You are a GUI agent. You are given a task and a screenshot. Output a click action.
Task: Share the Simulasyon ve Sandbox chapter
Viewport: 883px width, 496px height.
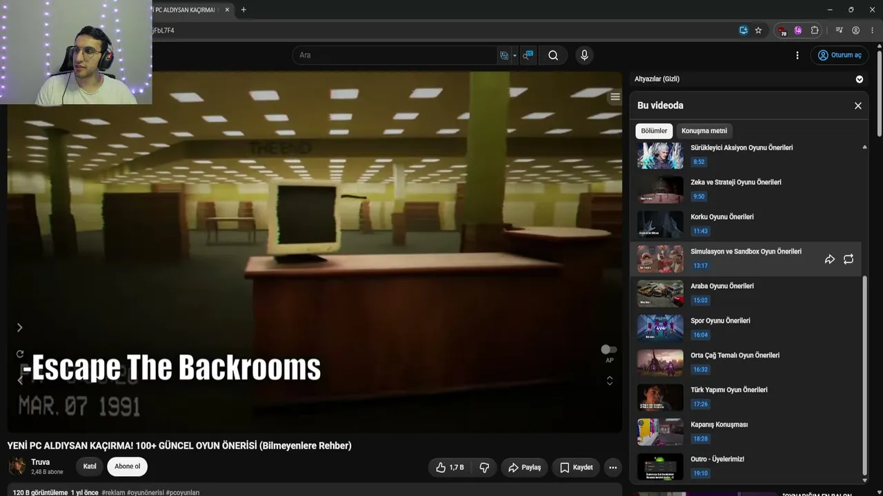(x=830, y=259)
